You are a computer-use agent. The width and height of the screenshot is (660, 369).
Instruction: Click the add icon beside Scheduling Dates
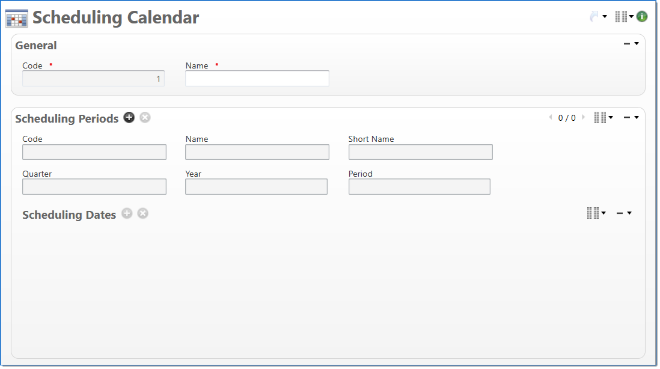(x=127, y=213)
